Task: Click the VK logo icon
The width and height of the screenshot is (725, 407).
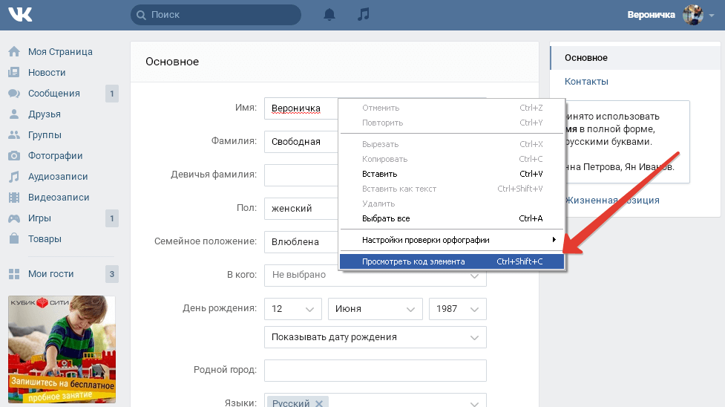Action: pos(20,14)
